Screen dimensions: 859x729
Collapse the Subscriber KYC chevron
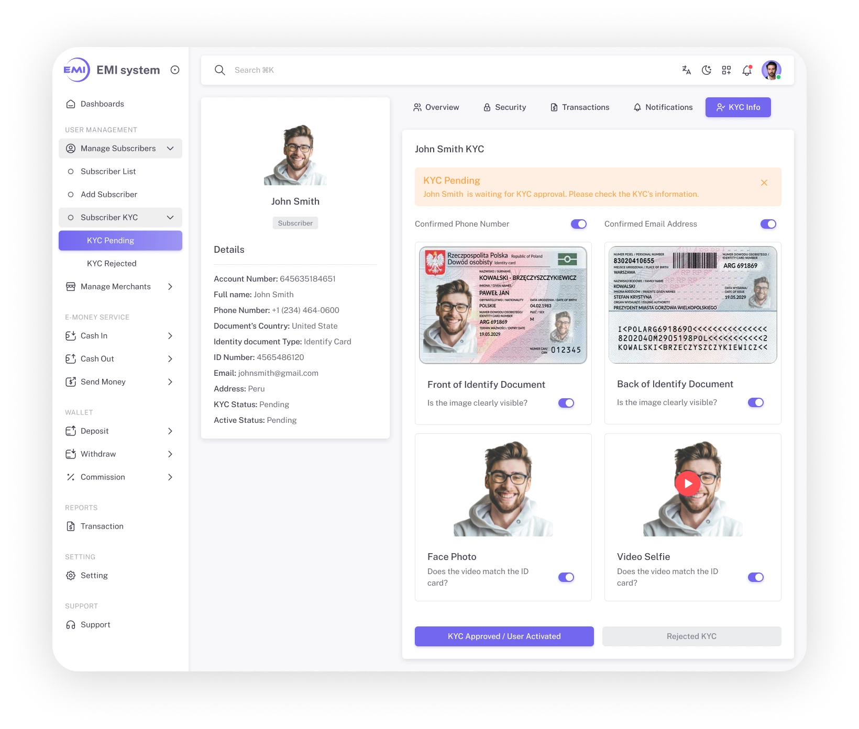click(x=170, y=218)
